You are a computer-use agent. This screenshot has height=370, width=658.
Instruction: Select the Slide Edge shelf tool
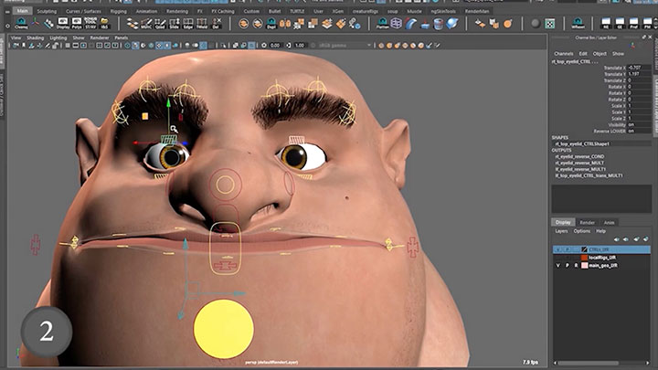click(x=175, y=23)
